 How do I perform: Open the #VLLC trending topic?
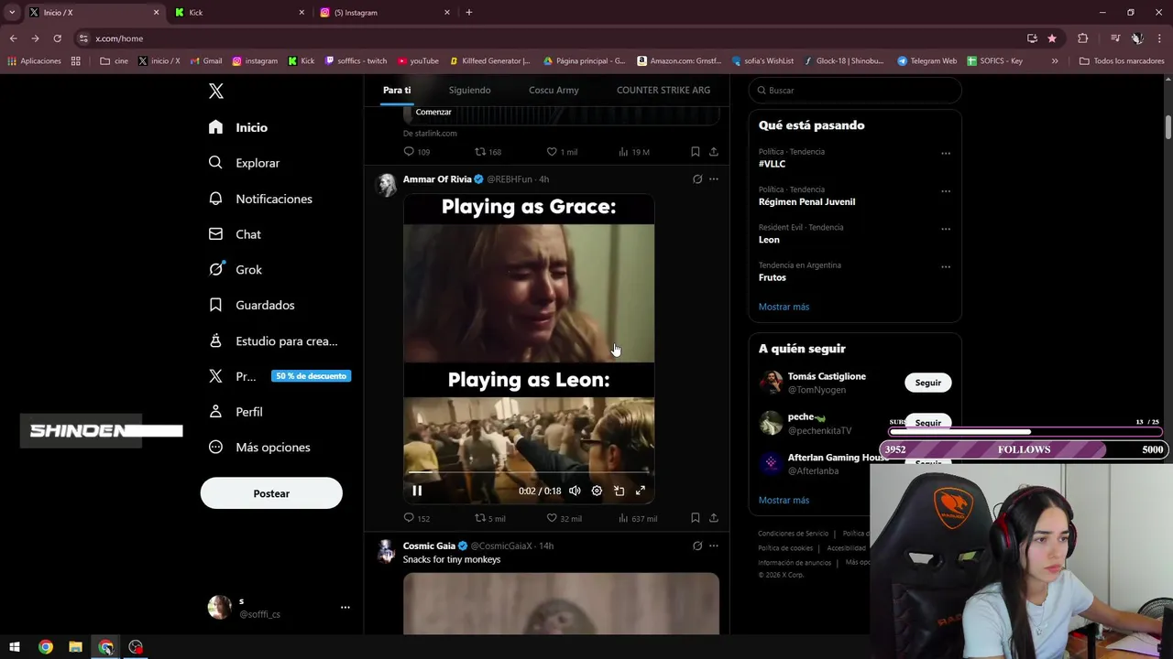772,164
